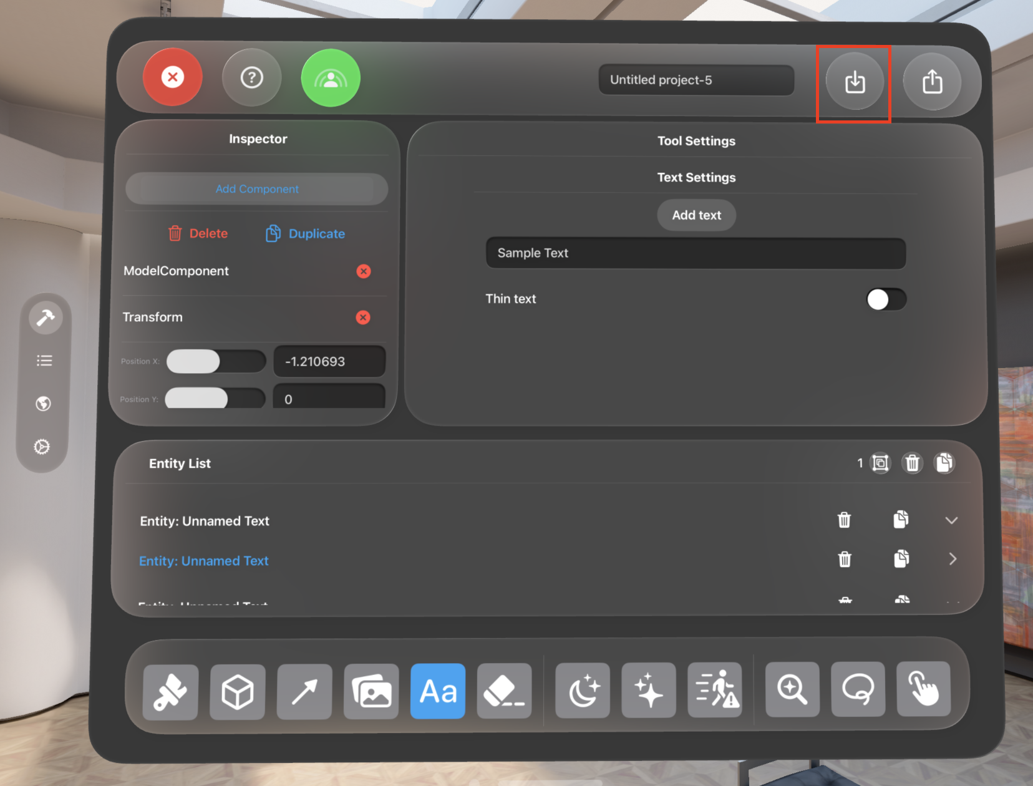Select the paintbrush tool in bottom toolbar
The height and width of the screenshot is (786, 1033).
pyautogui.click(x=170, y=691)
